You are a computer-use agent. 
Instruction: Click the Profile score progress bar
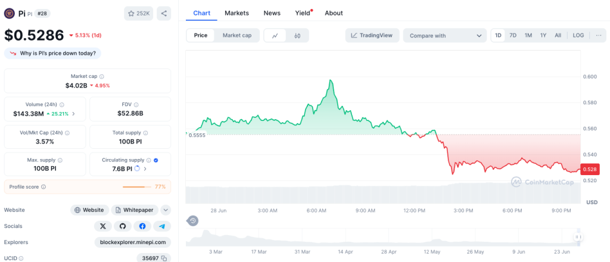(137, 187)
